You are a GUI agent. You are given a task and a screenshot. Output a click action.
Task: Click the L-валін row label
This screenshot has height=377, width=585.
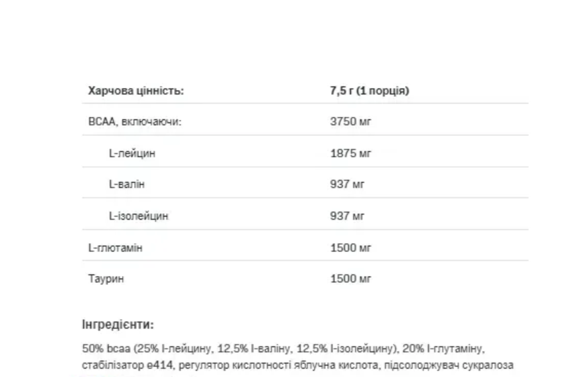(x=126, y=184)
